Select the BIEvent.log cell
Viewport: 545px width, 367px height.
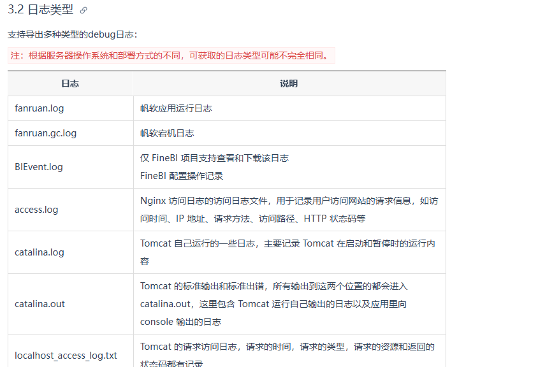[x=71, y=167]
